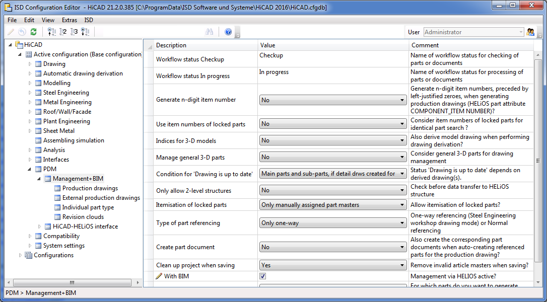Screen dimensions: 547x302
Task: Open Type of part referencing dropdown
Action: [333, 223]
